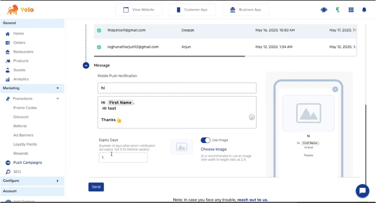Open the apps grid icon
Viewport: 376px width, 203px height.
pyautogui.click(x=351, y=10)
